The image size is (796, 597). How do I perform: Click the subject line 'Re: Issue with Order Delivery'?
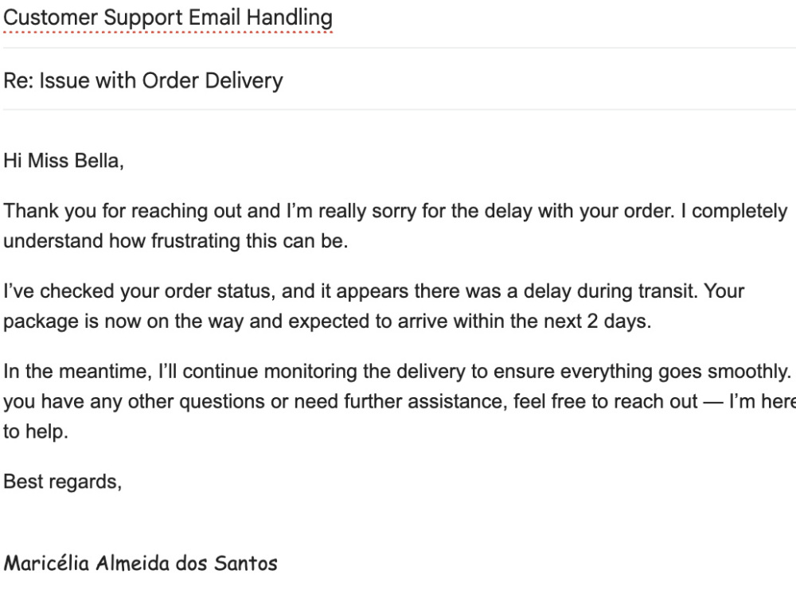[143, 80]
